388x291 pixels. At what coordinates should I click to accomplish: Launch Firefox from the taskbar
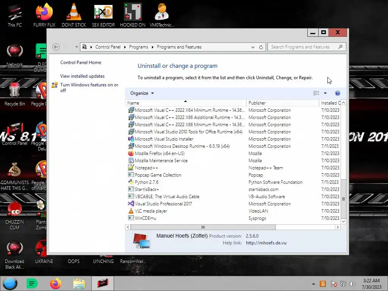point(55,283)
